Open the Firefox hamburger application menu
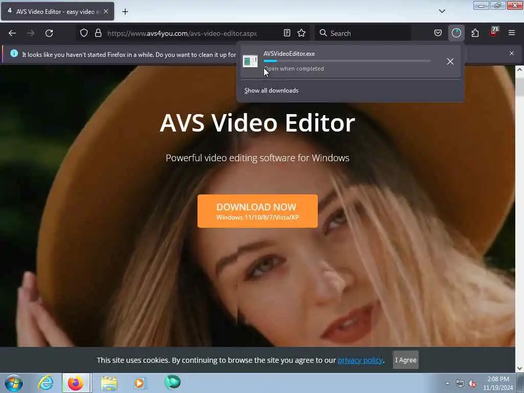The height and width of the screenshot is (393, 524). pyautogui.click(x=512, y=33)
